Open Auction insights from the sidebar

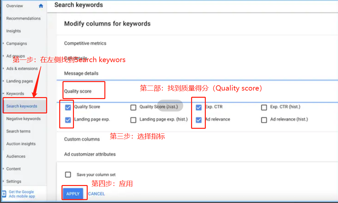21,144
